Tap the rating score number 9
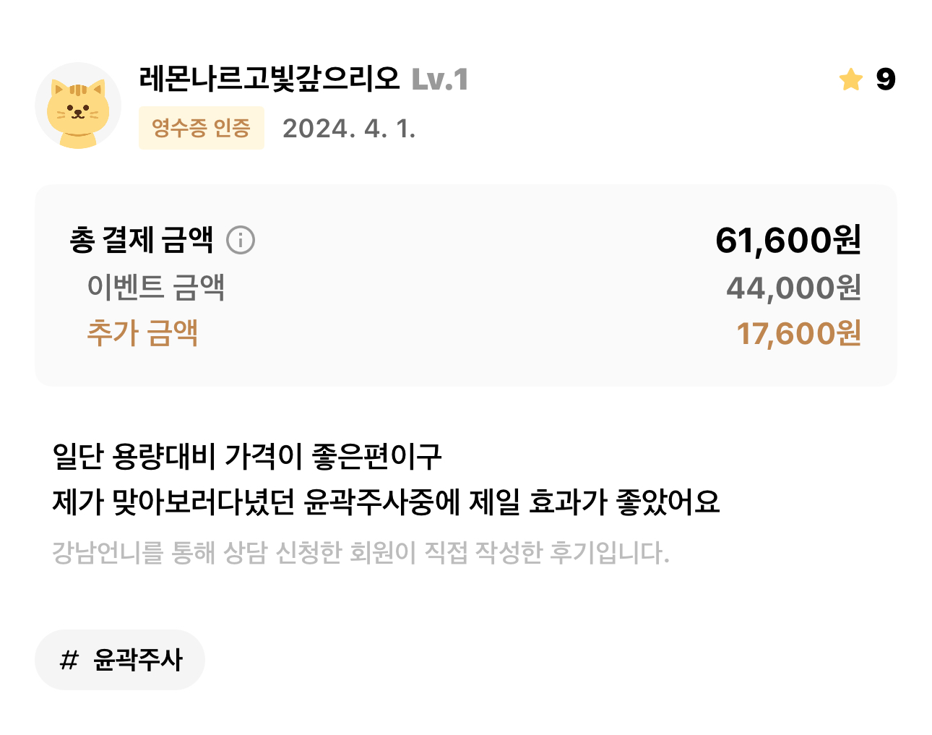Screen dimensions: 932x735 point(886,79)
